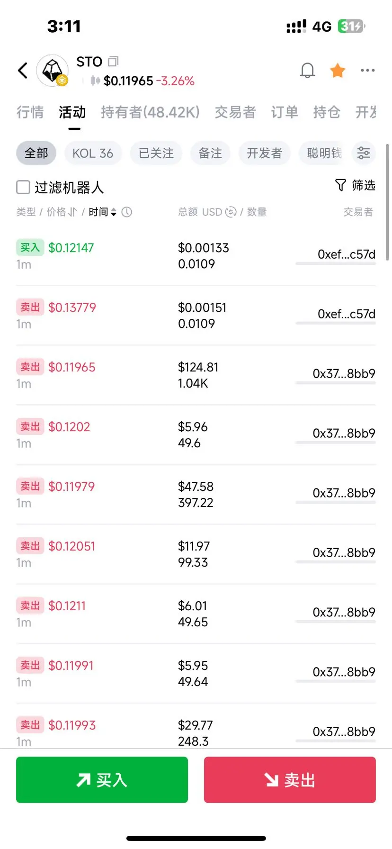Toggle the orange favorite star
392x849 pixels.
[338, 71]
